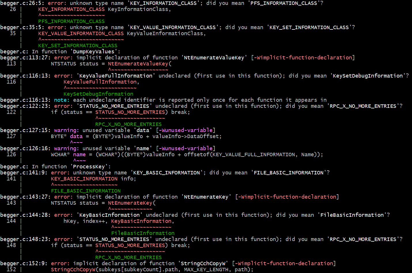Click red 'StringCchCopyW' on line 152
Viewport: 412px width, 273px height.
[x=73, y=270]
